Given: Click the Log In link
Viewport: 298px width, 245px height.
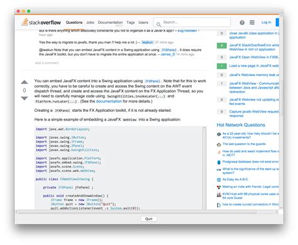Looking at the screenshot, I should (266, 22).
